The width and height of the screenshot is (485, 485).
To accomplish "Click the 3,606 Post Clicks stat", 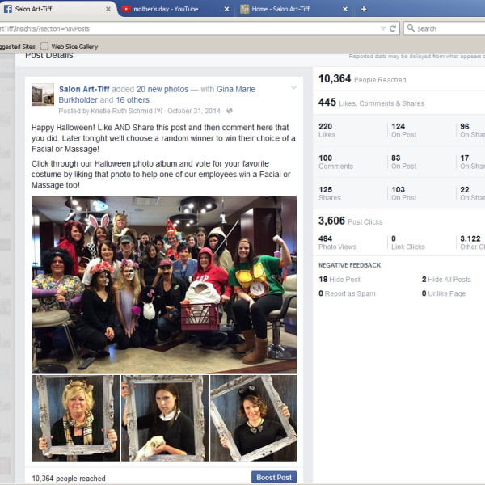I will click(x=351, y=221).
